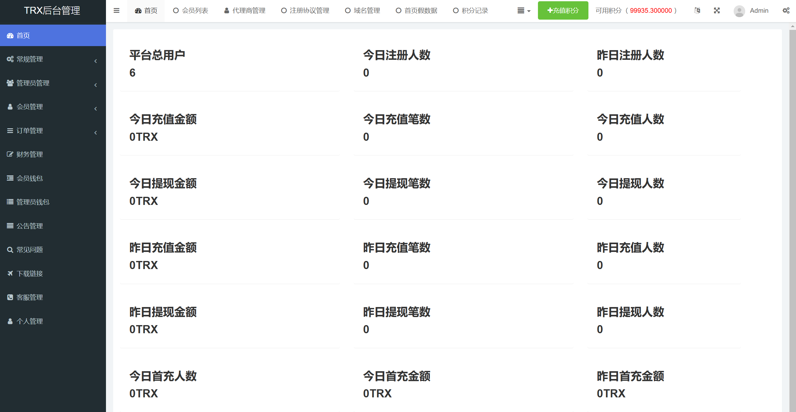Click the language translate icon in header
Screen dimensions: 796x412
point(697,11)
